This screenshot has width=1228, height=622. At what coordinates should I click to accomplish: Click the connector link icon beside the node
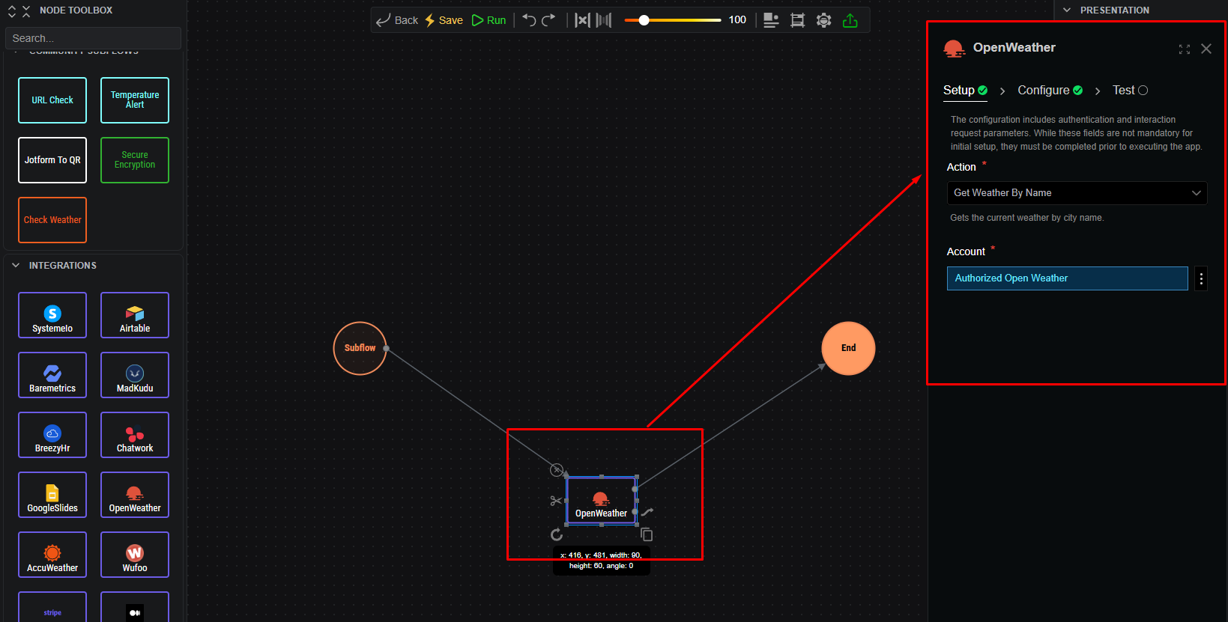click(647, 513)
